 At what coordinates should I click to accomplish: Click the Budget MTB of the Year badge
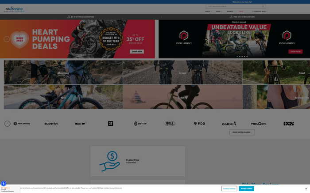pos(111,39)
